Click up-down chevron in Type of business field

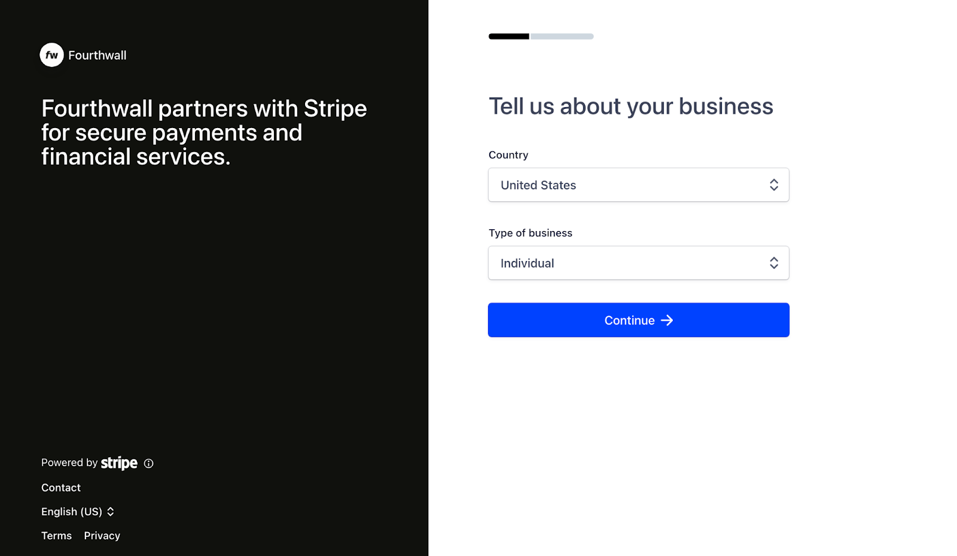774,263
